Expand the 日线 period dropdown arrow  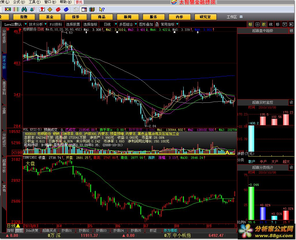116,24
